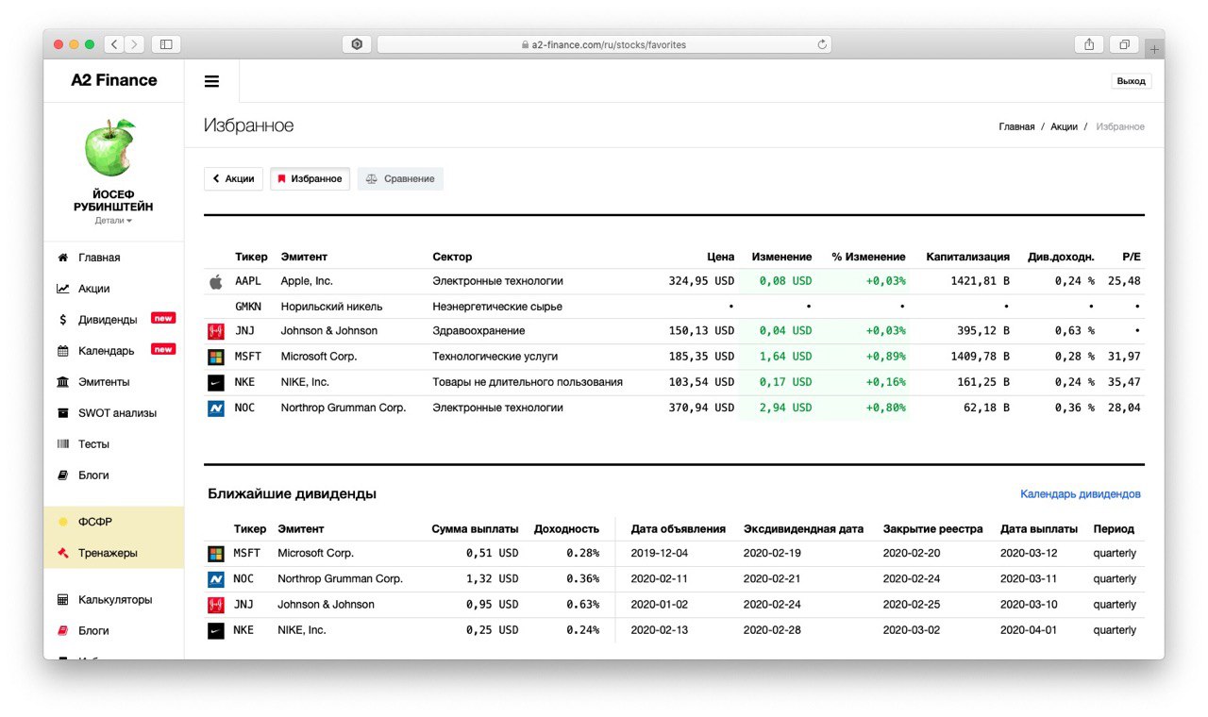Click the Акции chart icon in sidebar
The height and width of the screenshot is (717, 1208).
62,289
